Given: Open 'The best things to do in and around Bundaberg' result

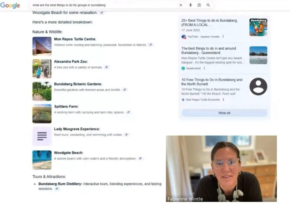Looking at the screenshot, I should (x=208, y=51).
